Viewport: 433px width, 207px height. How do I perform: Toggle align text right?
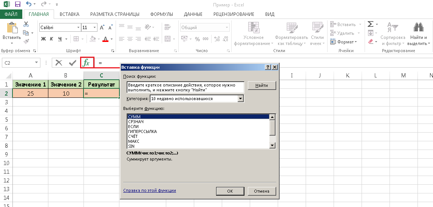tap(139, 39)
